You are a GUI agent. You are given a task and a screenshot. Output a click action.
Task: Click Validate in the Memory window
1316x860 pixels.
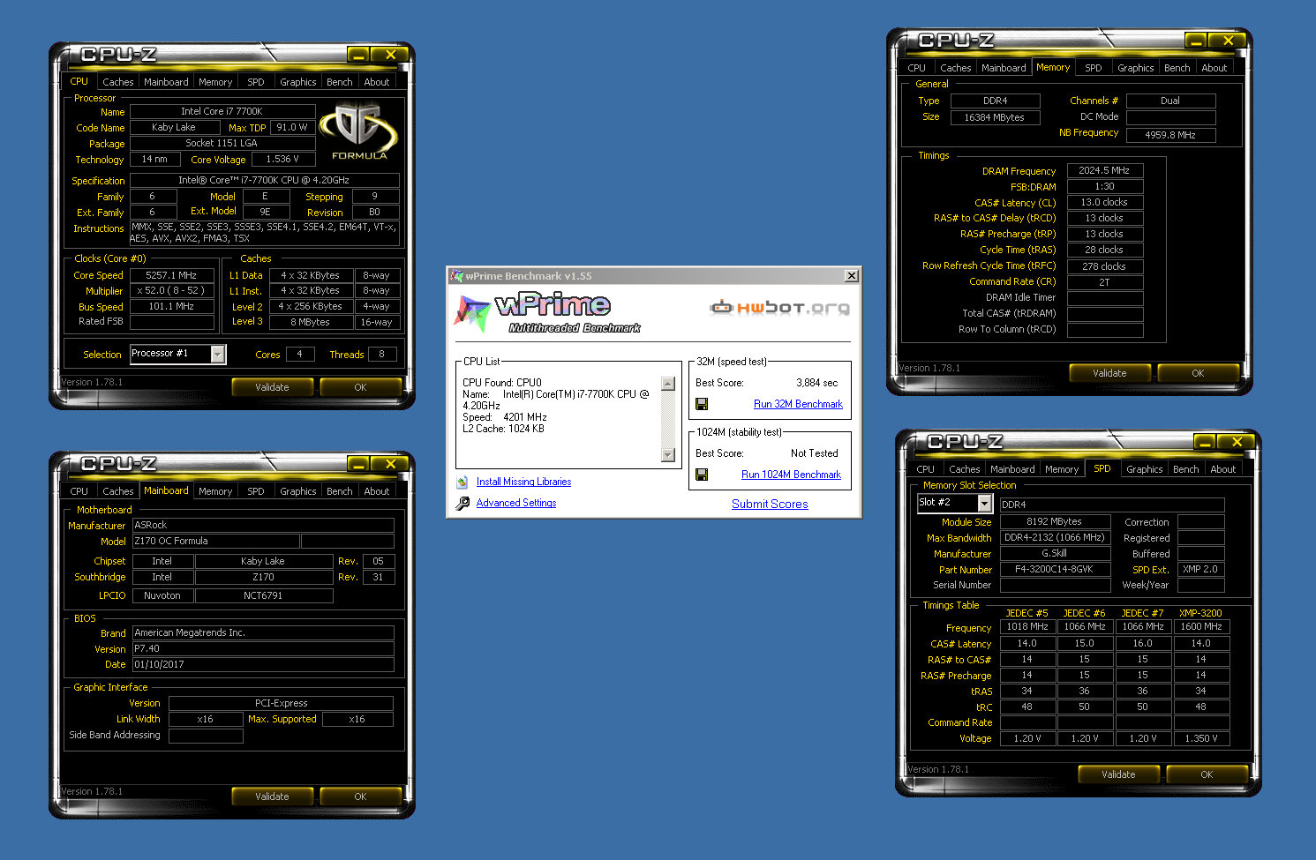coord(1109,373)
